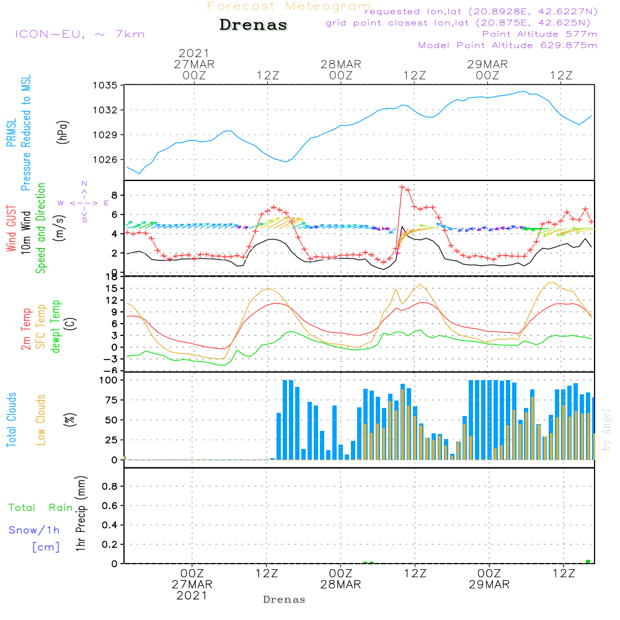Image resolution: width=620 pixels, height=620 pixels.
Task: Click the 15 temperature axis value
Action: pos(112,289)
